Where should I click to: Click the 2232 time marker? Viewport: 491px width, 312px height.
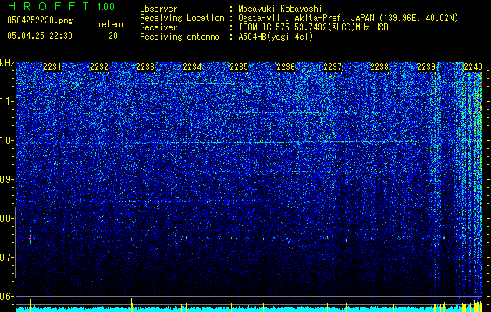99,67
